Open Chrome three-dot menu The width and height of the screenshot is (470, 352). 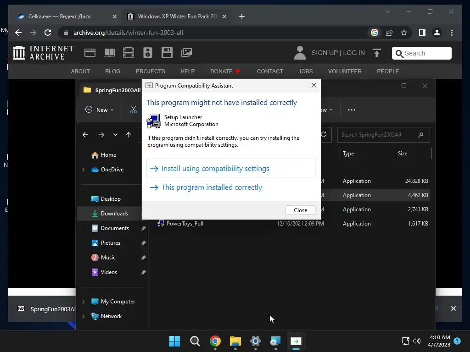(452, 33)
